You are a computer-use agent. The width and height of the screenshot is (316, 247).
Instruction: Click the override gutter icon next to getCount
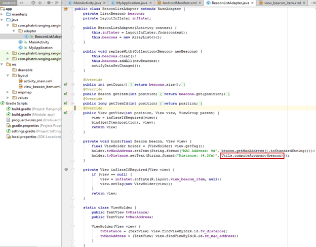(x=65, y=84)
